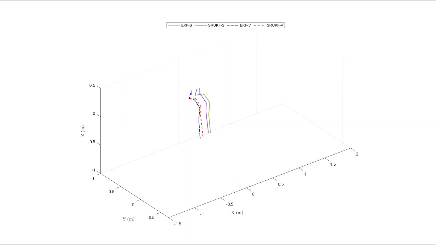The image size is (436, 245).
Task: Click the X-axis tick label -1.5
Action: coord(177,224)
